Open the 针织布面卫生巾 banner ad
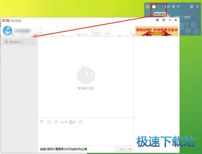 (157, 31)
